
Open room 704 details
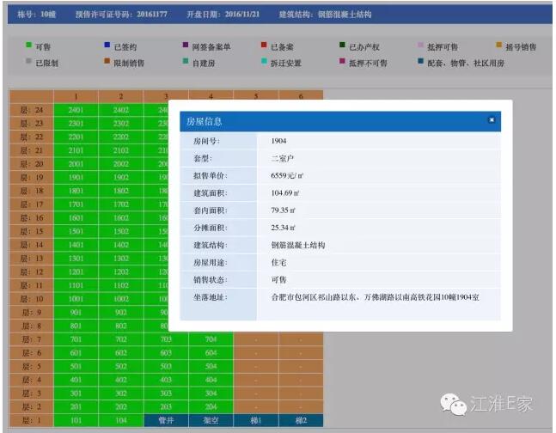210,338
